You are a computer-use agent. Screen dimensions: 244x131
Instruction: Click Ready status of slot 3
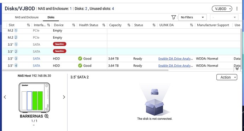coord(138,58)
